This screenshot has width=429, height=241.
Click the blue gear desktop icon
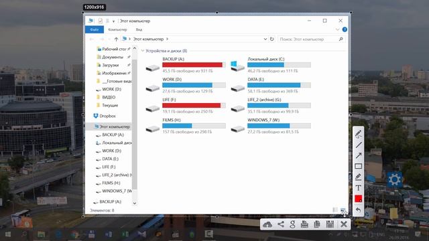click(394, 180)
